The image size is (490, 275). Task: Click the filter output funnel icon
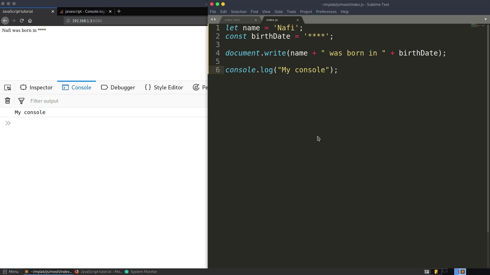(x=21, y=101)
